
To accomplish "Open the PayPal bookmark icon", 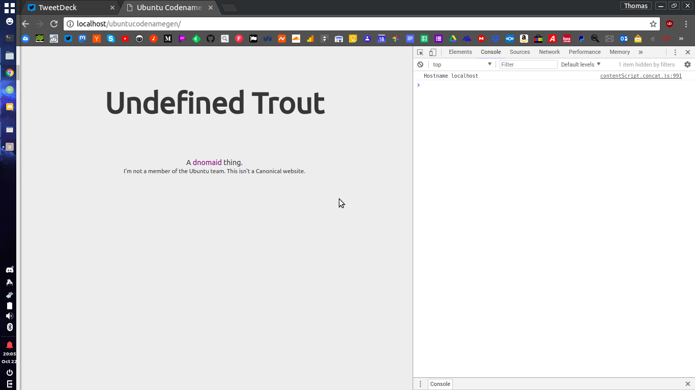I will (x=581, y=39).
